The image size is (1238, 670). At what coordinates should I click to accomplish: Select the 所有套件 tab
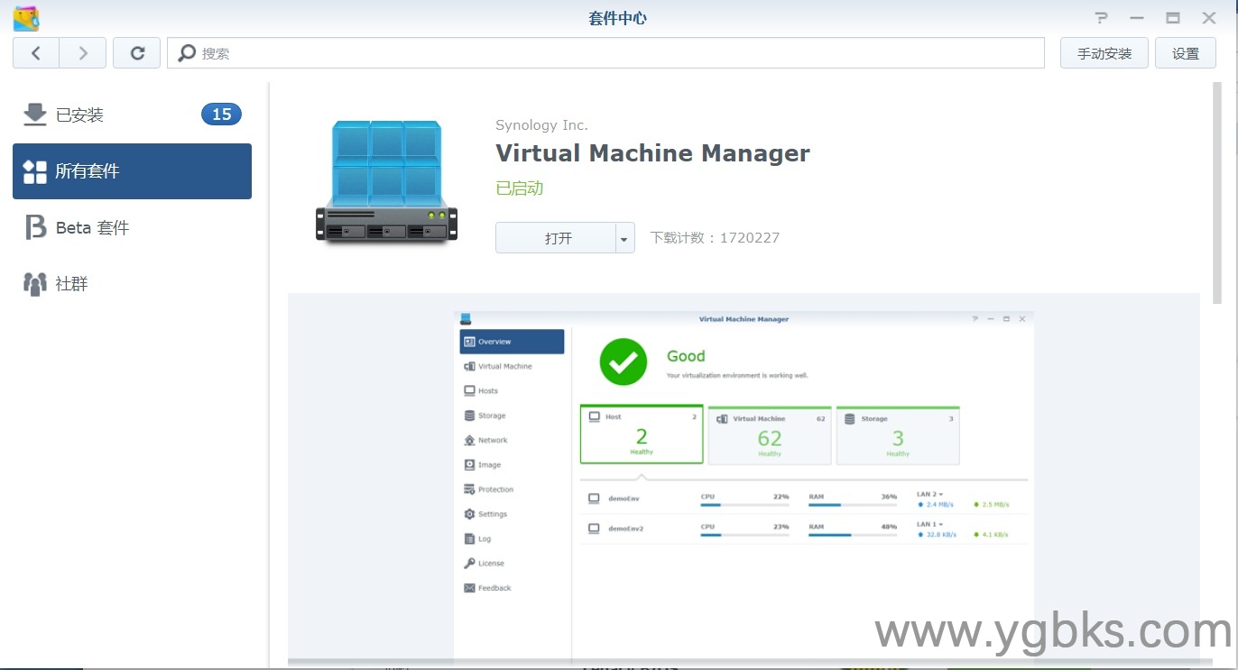point(132,171)
